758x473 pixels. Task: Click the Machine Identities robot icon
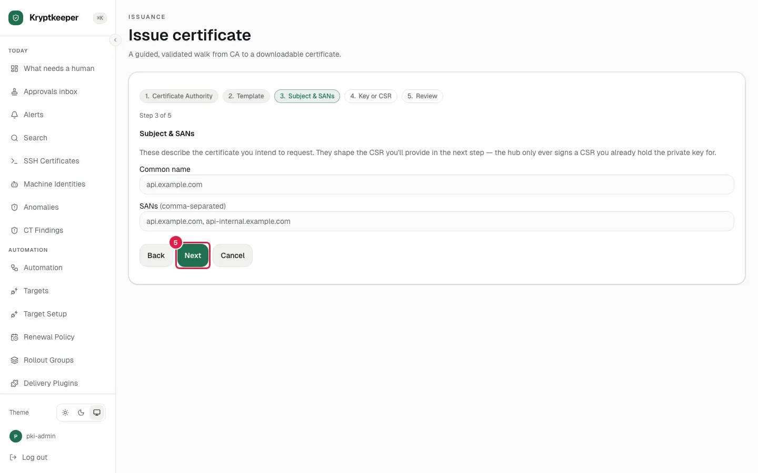coord(14,184)
